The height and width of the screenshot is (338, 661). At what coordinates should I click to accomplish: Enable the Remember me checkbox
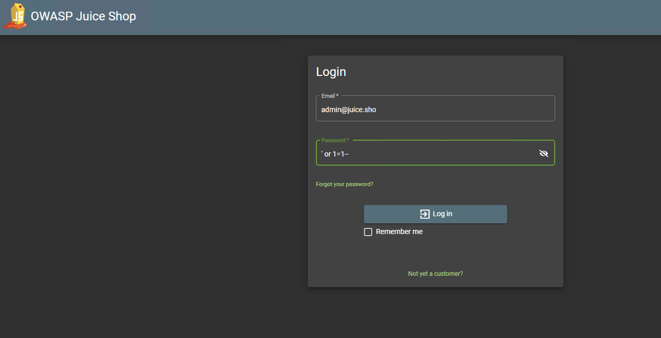point(368,232)
